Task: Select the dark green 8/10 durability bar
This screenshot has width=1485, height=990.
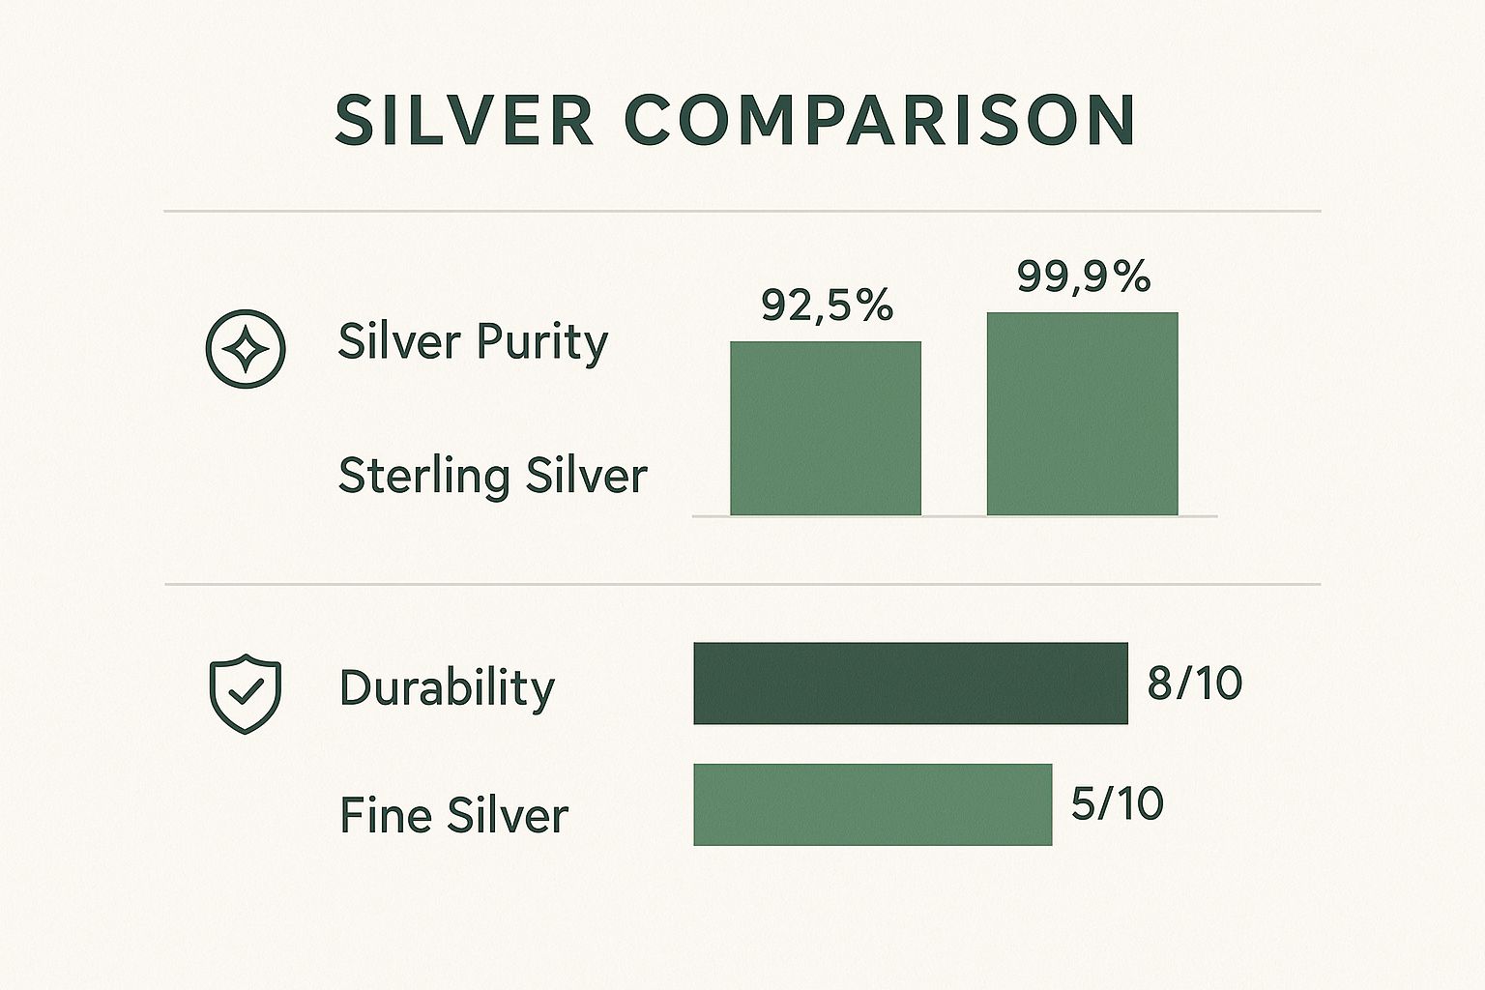Action: pos(911,684)
